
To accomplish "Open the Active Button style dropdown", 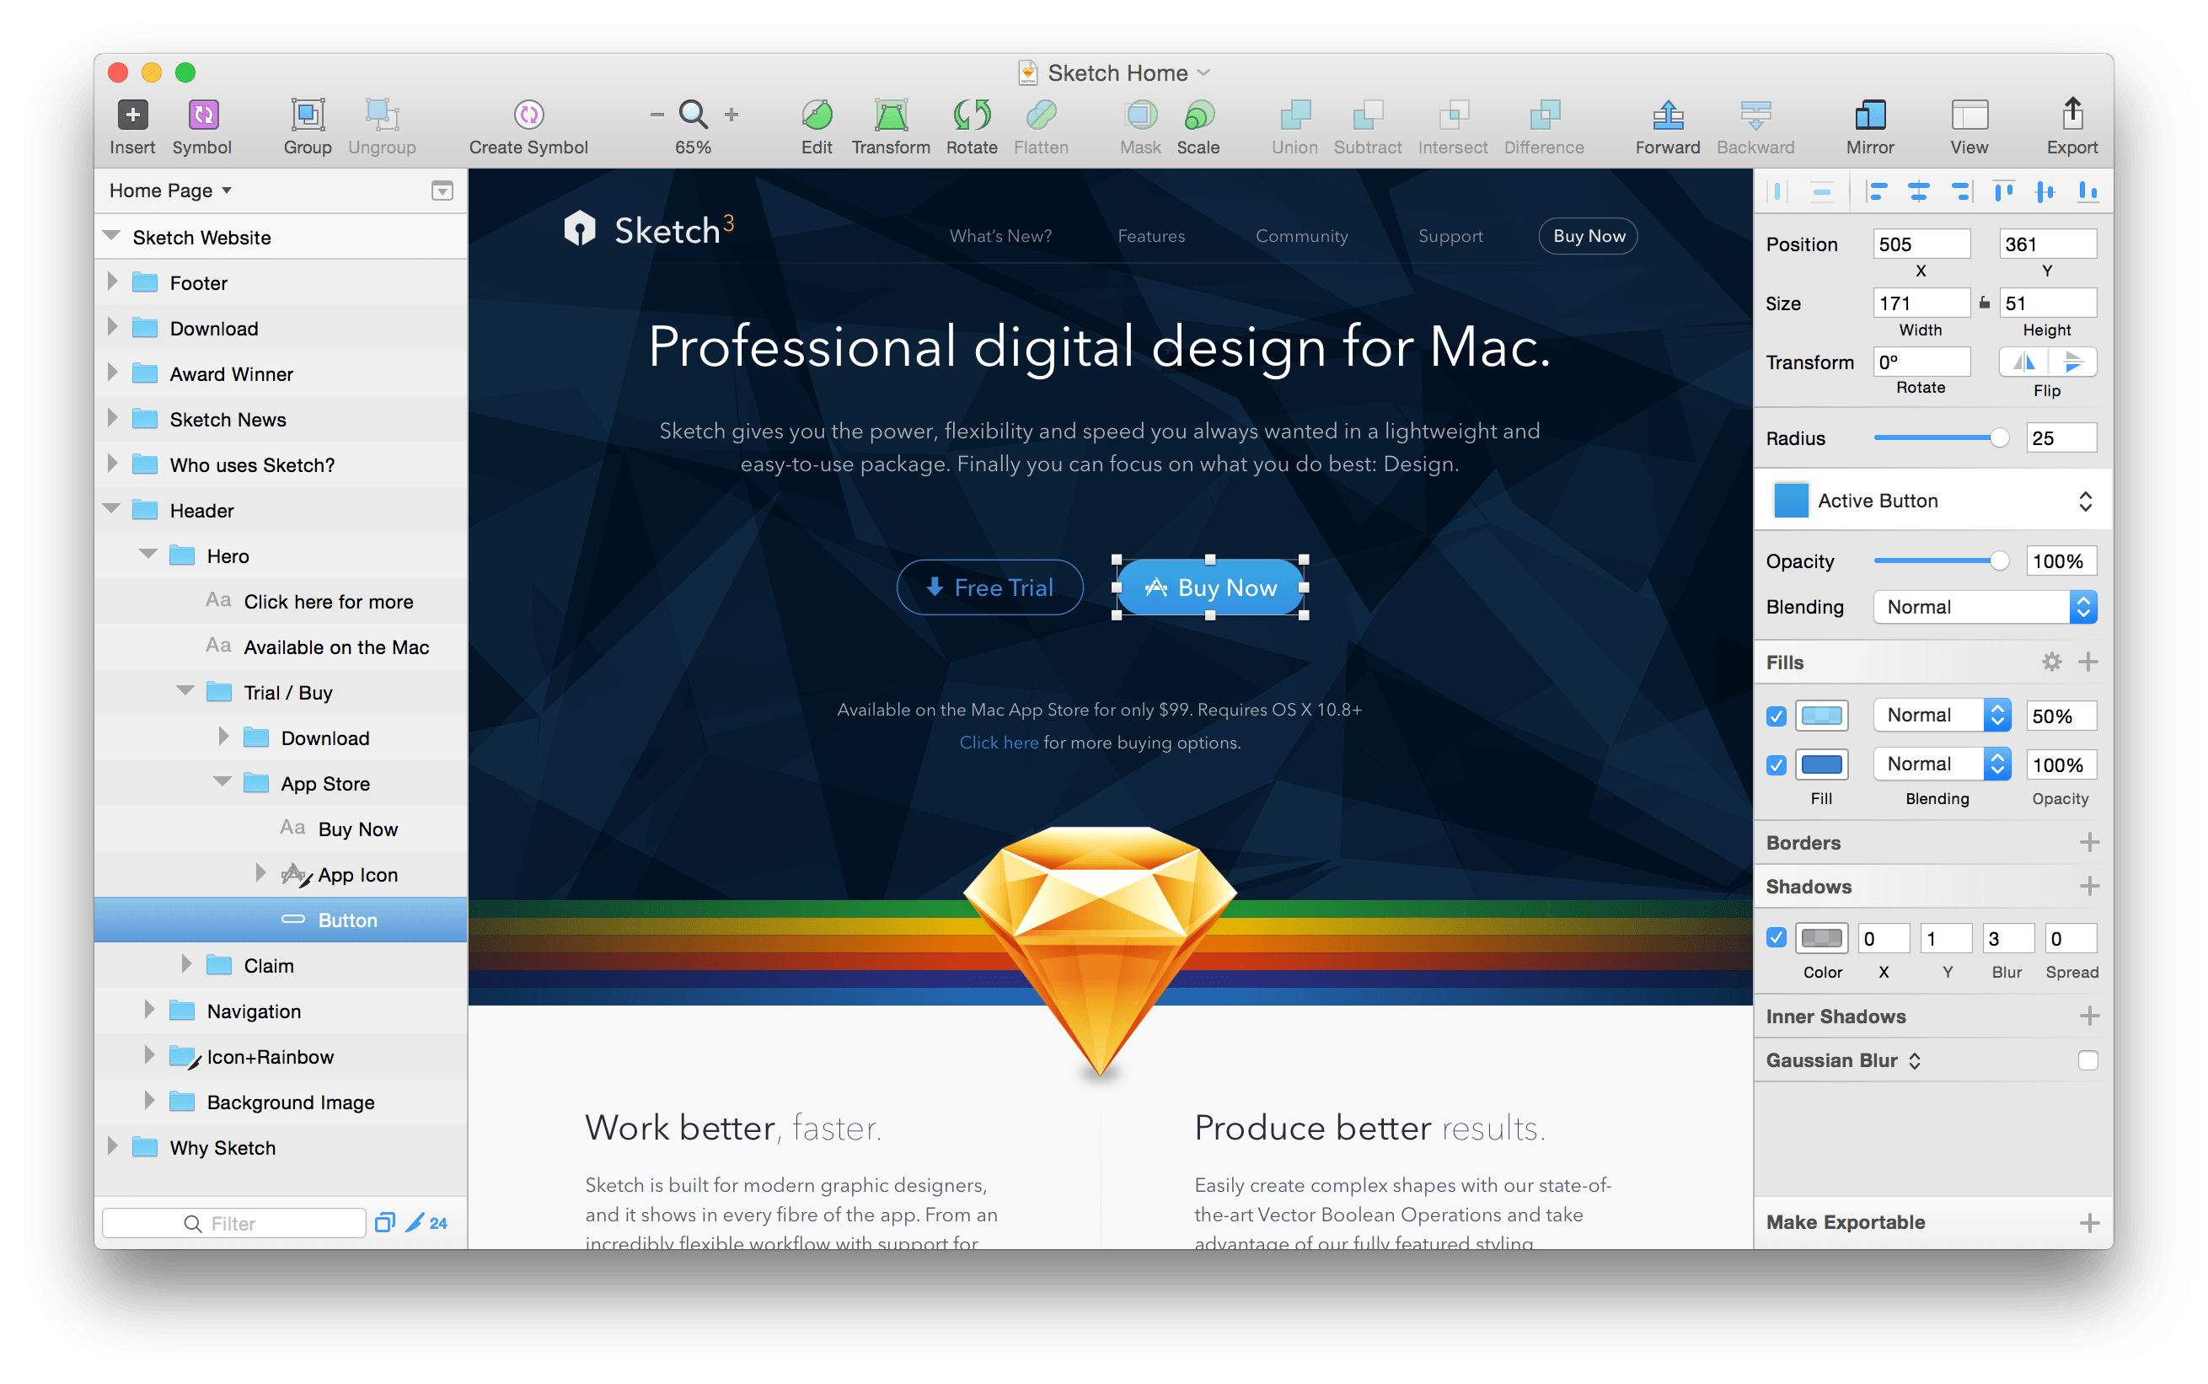I will tap(2086, 500).
